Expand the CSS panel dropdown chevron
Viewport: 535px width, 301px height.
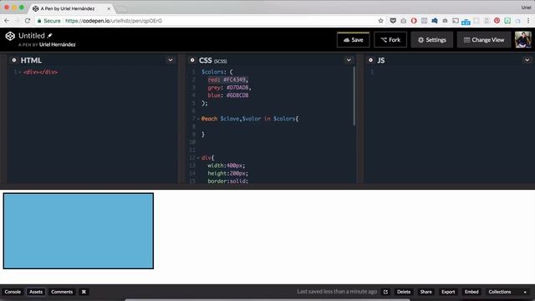tap(349, 60)
